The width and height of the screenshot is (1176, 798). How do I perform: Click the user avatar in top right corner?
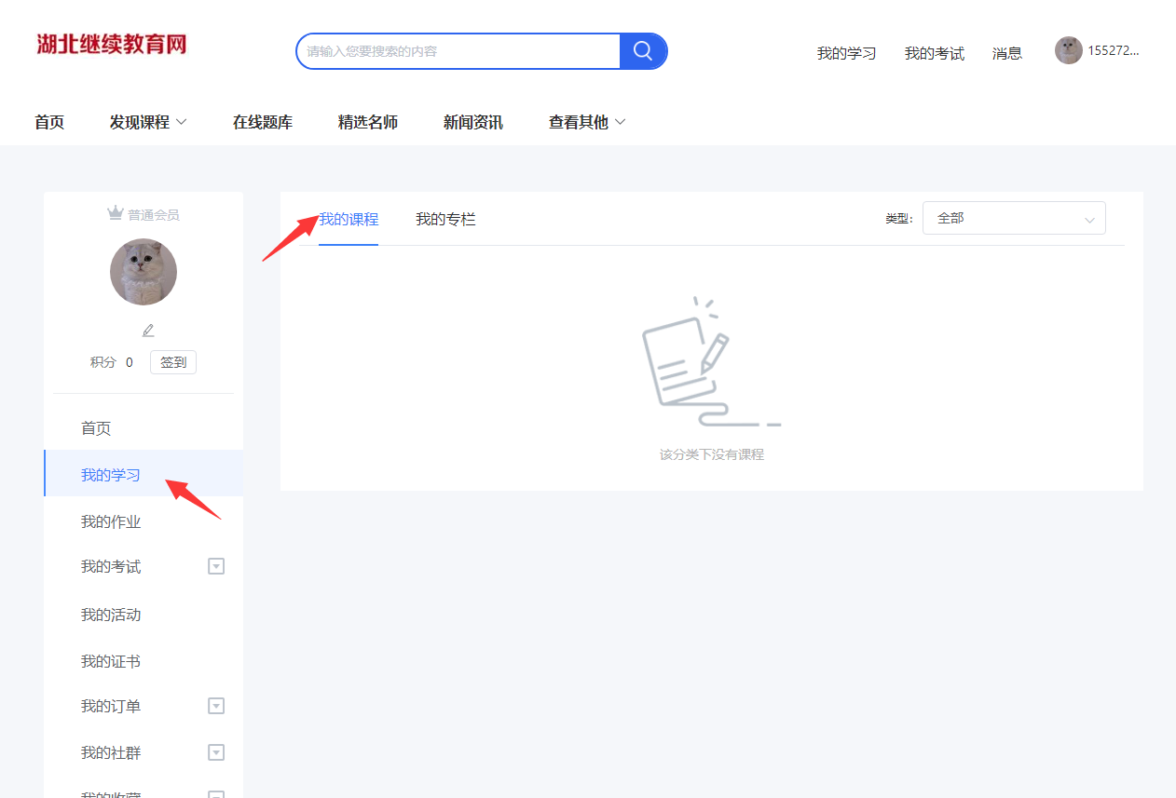[x=1068, y=50]
